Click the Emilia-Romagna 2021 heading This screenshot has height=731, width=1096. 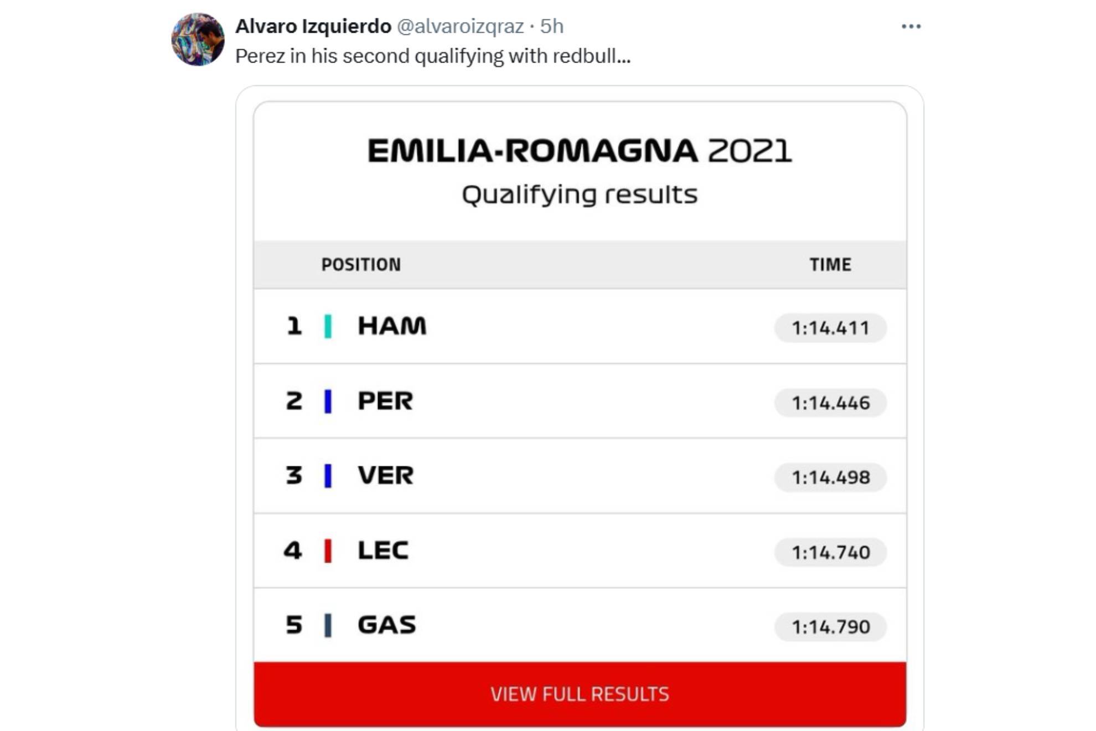[x=580, y=151]
